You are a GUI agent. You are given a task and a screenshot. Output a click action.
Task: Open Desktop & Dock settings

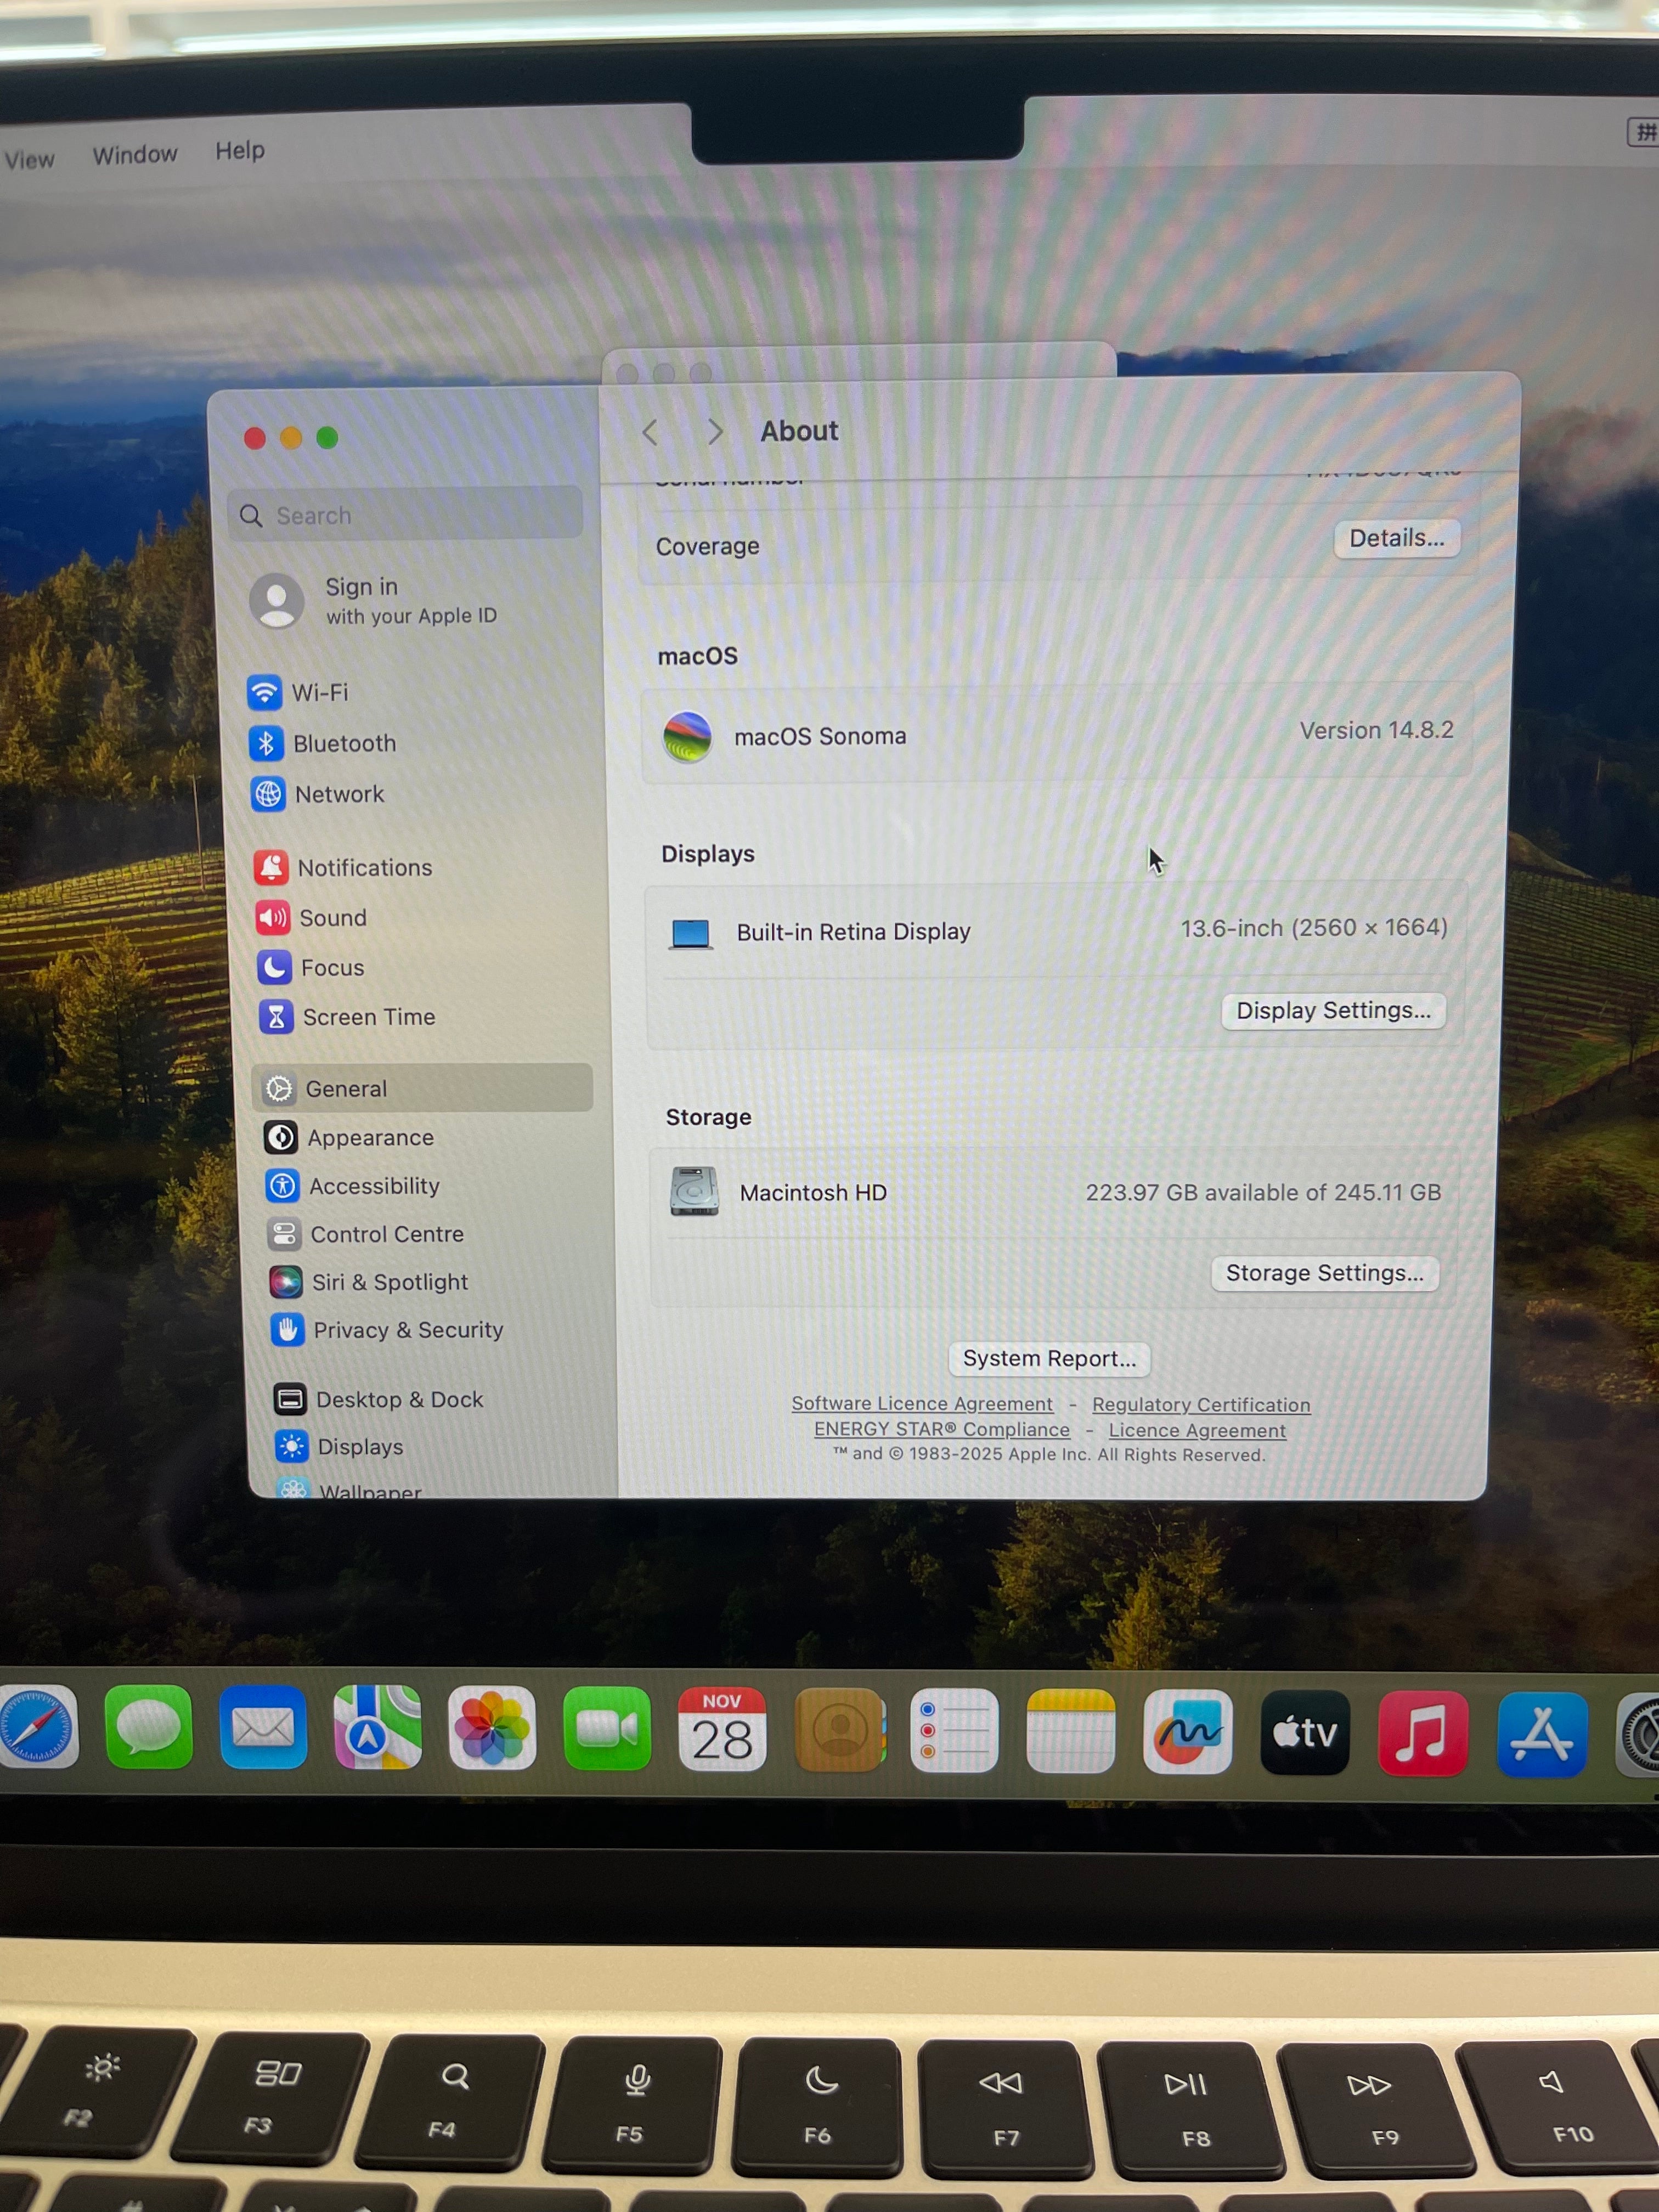[378, 1399]
